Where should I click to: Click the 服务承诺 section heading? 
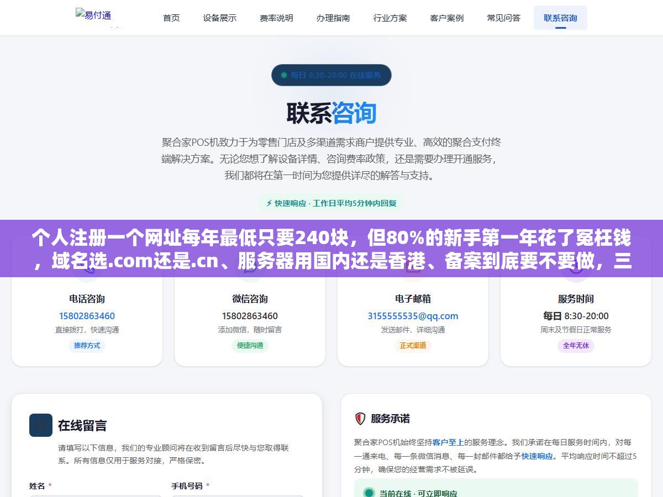pos(390,419)
